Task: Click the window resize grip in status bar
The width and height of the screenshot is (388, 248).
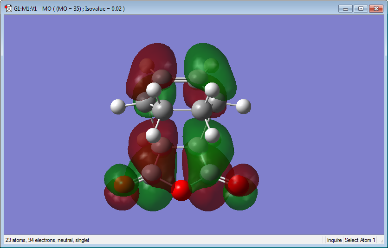Action: (x=382, y=241)
